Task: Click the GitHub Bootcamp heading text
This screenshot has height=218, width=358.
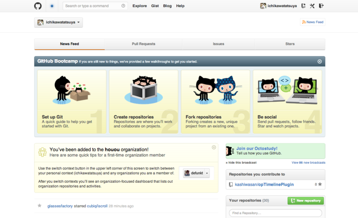Action: tap(58, 61)
